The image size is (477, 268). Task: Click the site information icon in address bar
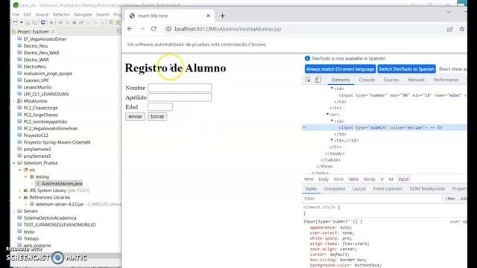pos(168,29)
